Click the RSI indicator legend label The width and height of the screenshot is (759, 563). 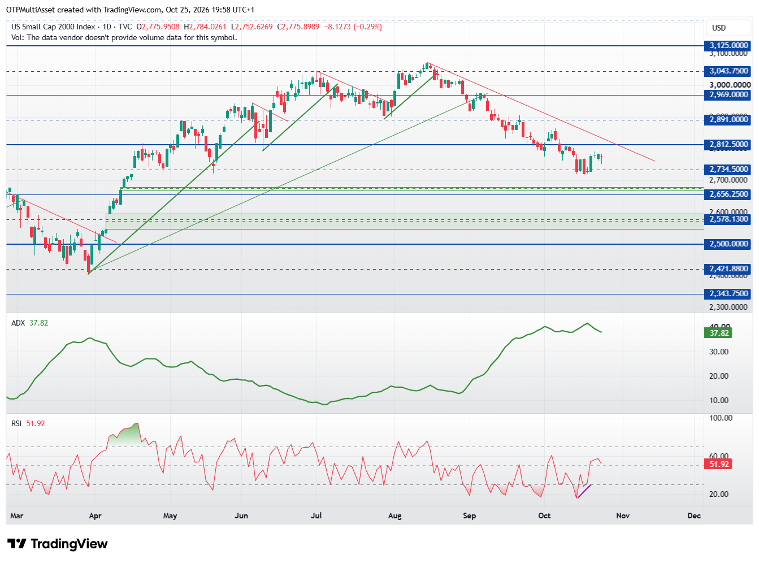[x=16, y=423]
